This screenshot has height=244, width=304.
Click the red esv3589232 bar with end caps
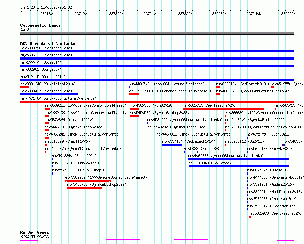point(88,181)
